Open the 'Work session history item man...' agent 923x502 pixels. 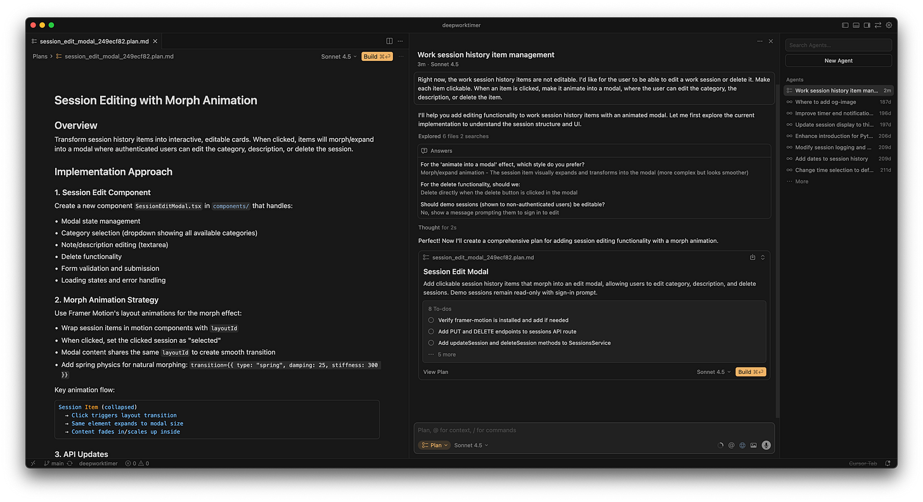(x=838, y=91)
